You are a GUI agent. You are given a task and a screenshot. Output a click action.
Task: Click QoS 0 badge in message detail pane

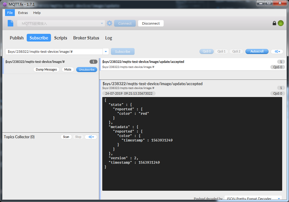point(277,93)
